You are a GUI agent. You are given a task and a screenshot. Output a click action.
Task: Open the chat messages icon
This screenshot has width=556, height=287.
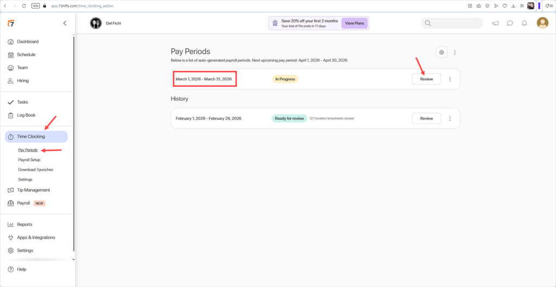point(510,23)
